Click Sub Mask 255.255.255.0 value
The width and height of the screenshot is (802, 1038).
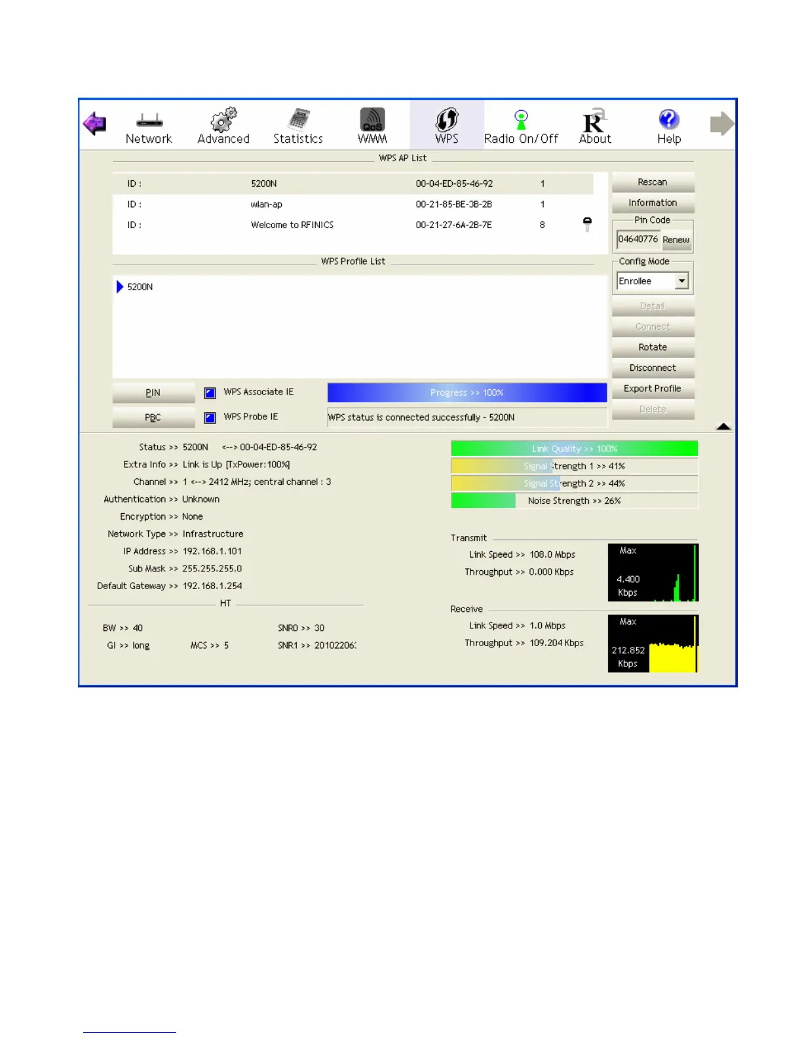212,569
